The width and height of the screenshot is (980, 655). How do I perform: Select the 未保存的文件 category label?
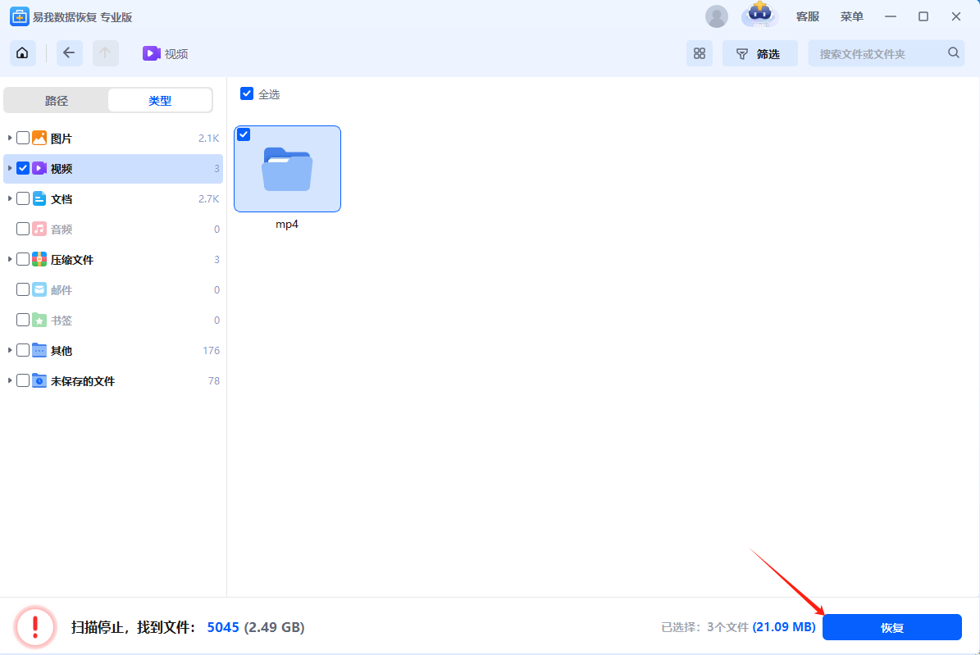pyautogui.click(x=83, y=381)
